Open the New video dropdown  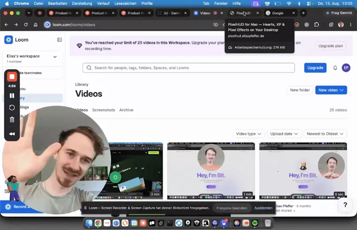(331, 90)
